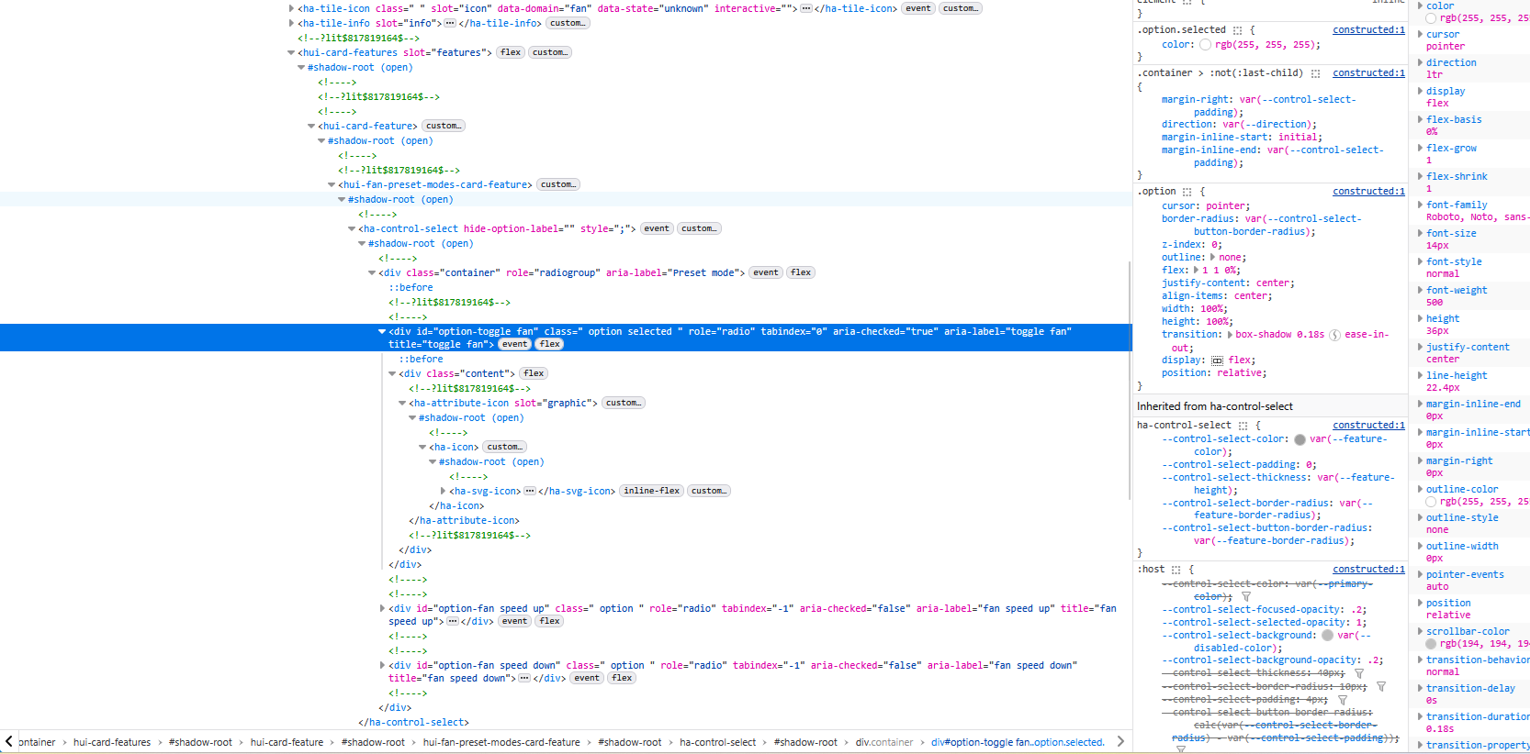The width and height of the screenshot is (1530, 754).
Task: Click the ::before pseudo-element under div.container
Action: click(x=411, y=287)
